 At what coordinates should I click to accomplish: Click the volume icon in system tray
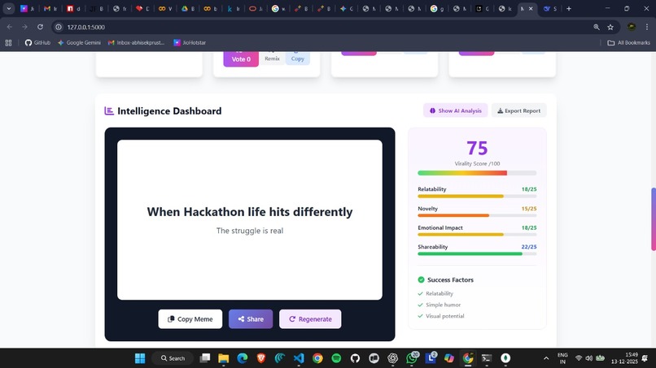[589, 358]
